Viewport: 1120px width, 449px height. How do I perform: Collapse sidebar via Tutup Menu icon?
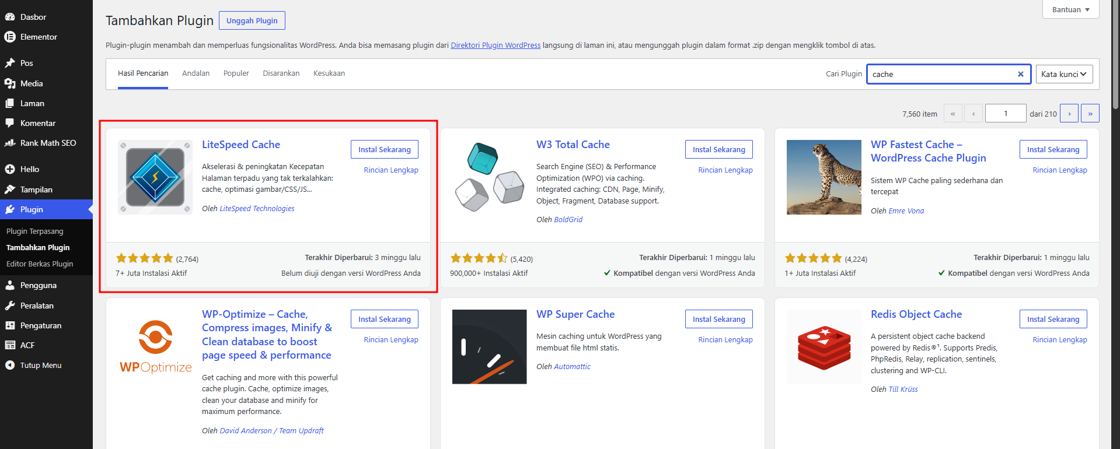tap(10, 365)
